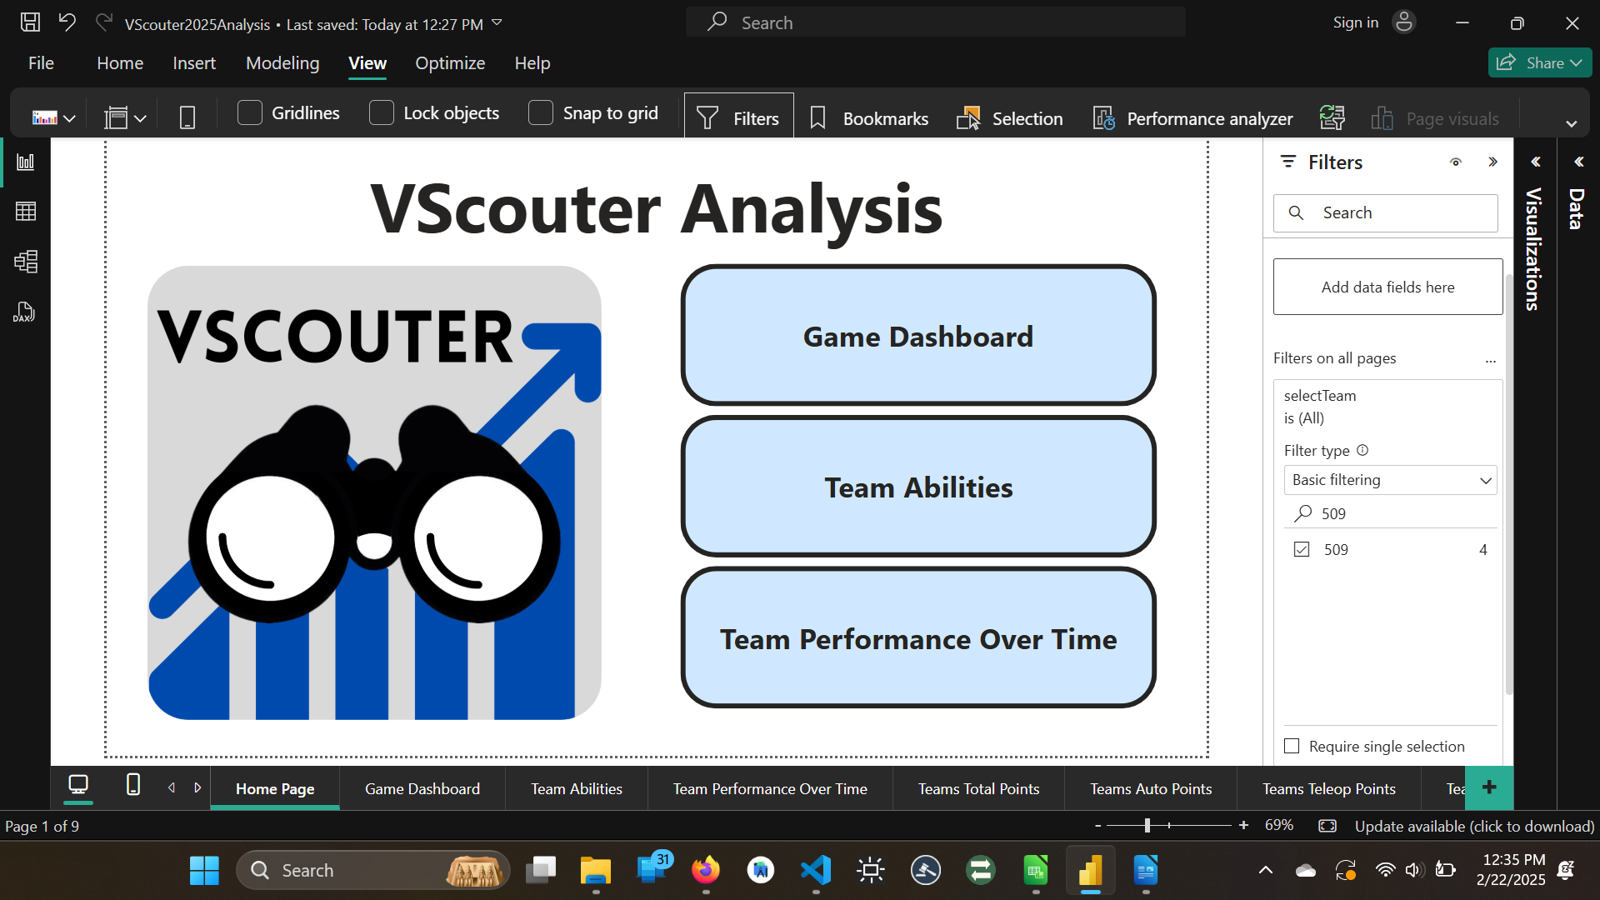
Task: Switch to Table view in left sidebar
Action: click(25, 212)
